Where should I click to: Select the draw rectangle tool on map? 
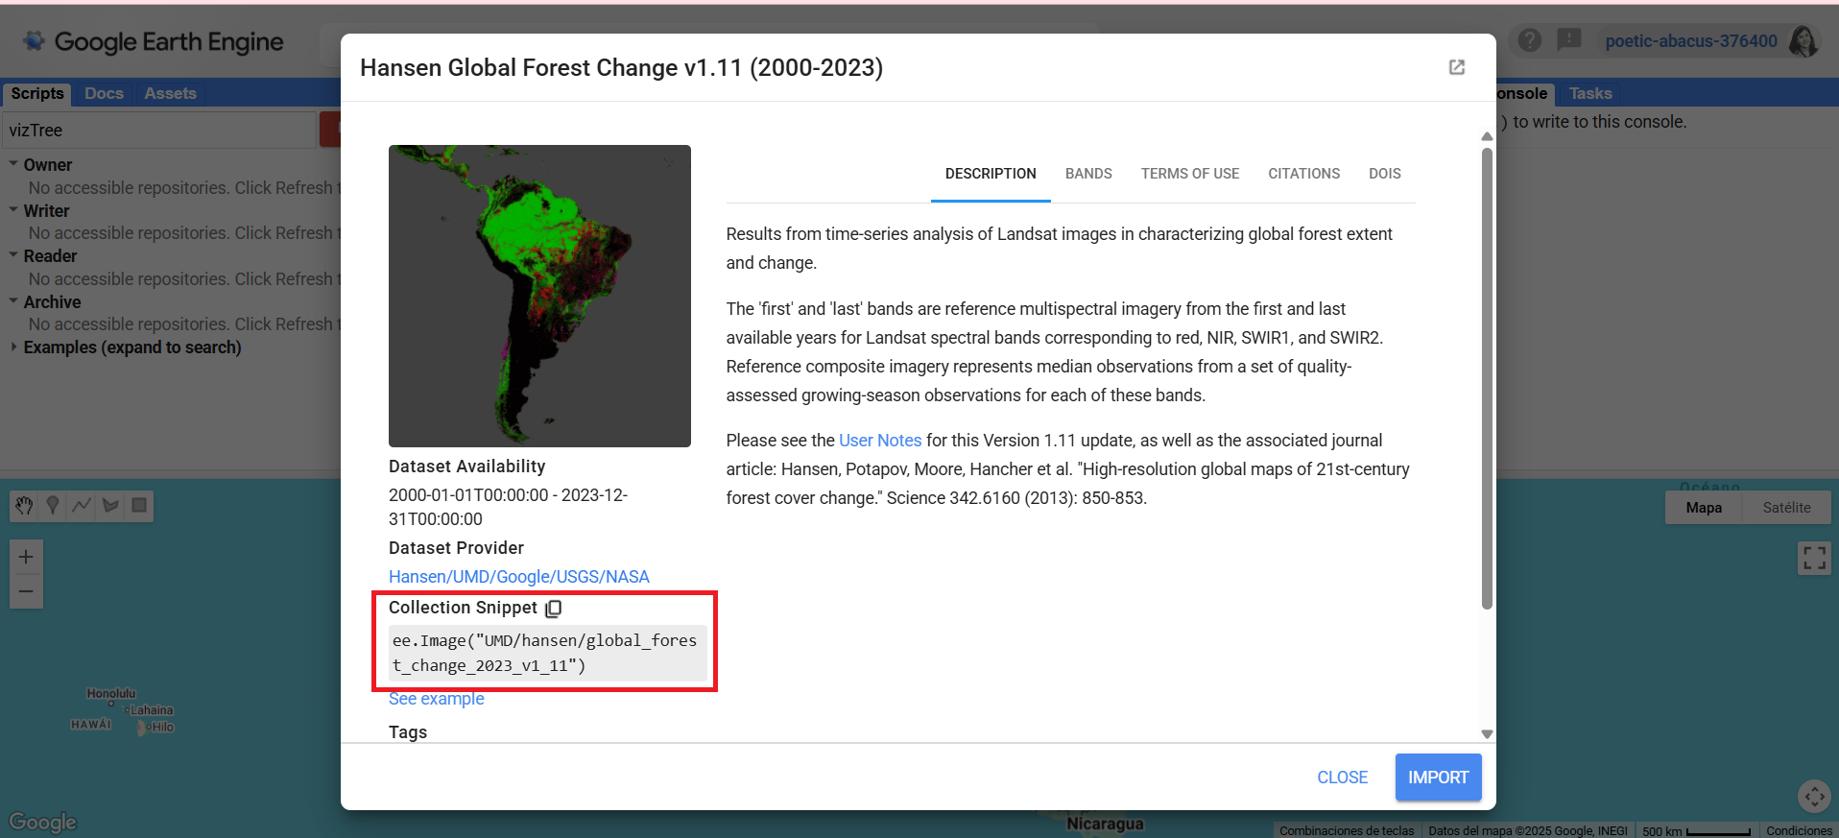tap(139, 506)
